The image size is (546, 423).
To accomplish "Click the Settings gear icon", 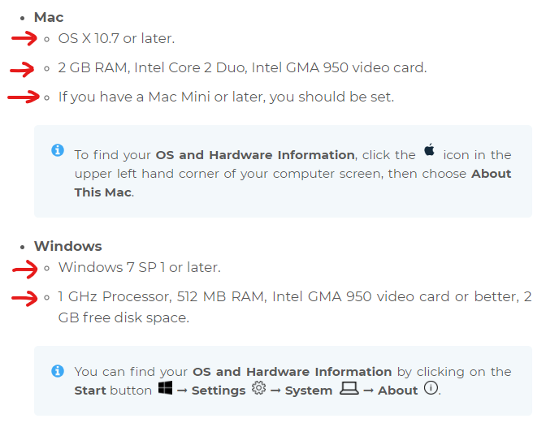I will (x=259, y=389).
